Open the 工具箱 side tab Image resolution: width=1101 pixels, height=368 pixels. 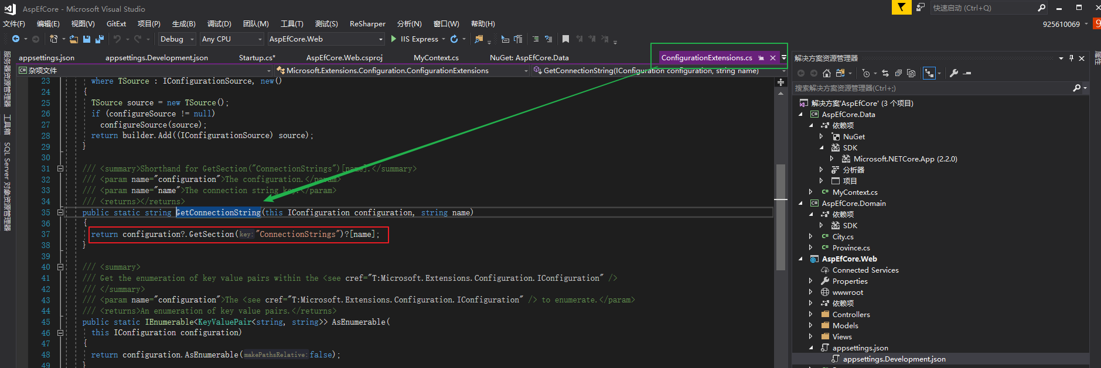point(7,125)
